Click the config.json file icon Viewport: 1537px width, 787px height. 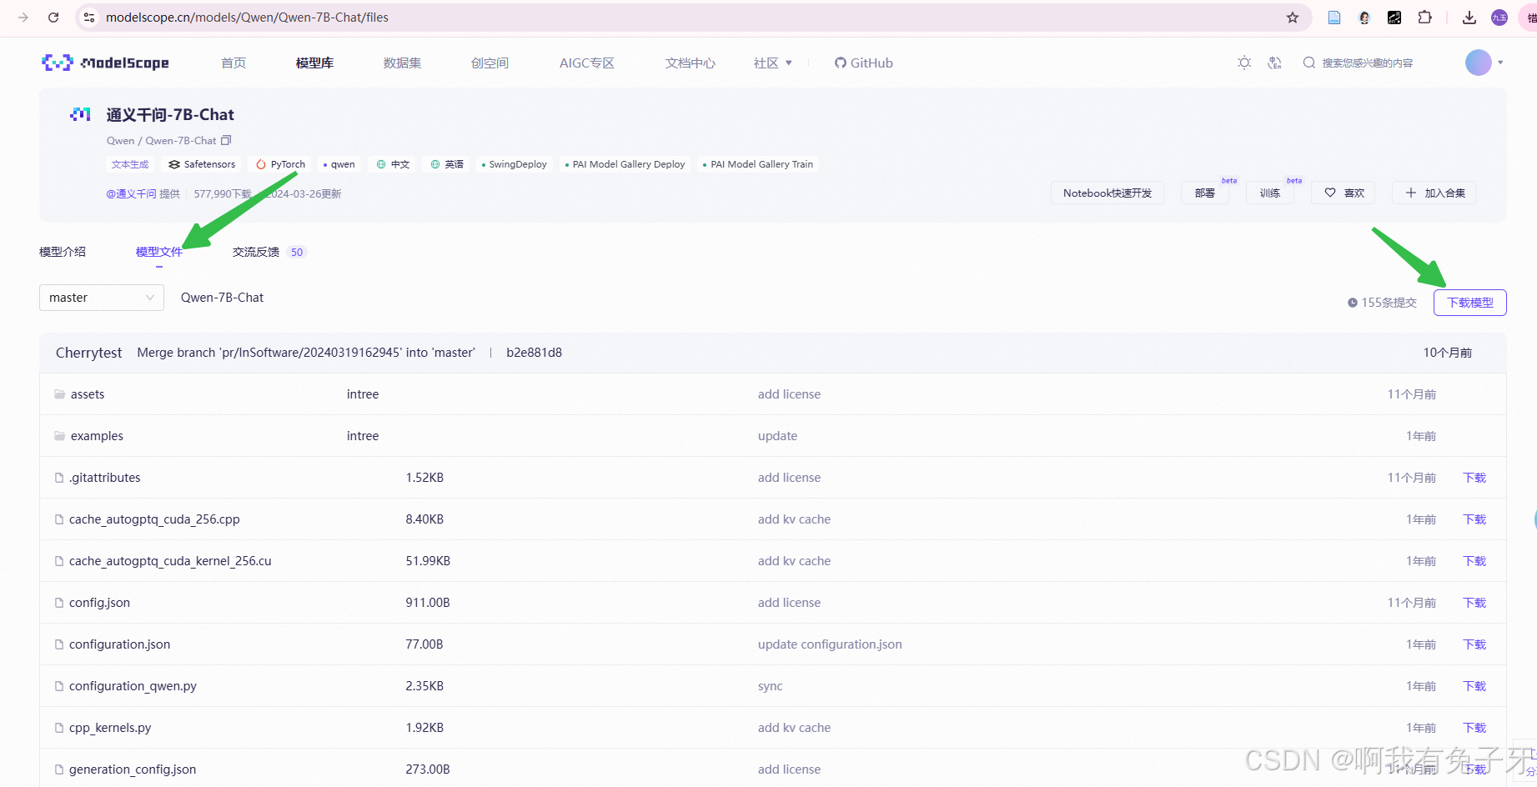pos(59,603)
